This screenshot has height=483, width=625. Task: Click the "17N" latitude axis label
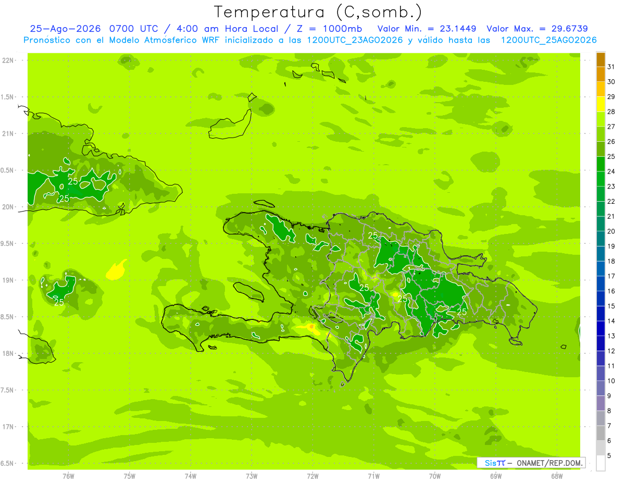[8, 427]
